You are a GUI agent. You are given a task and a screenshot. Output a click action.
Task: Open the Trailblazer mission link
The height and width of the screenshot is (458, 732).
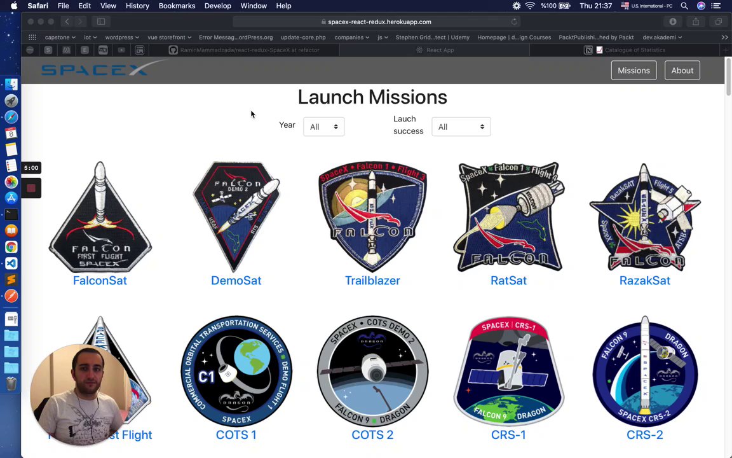click(372, 281)
